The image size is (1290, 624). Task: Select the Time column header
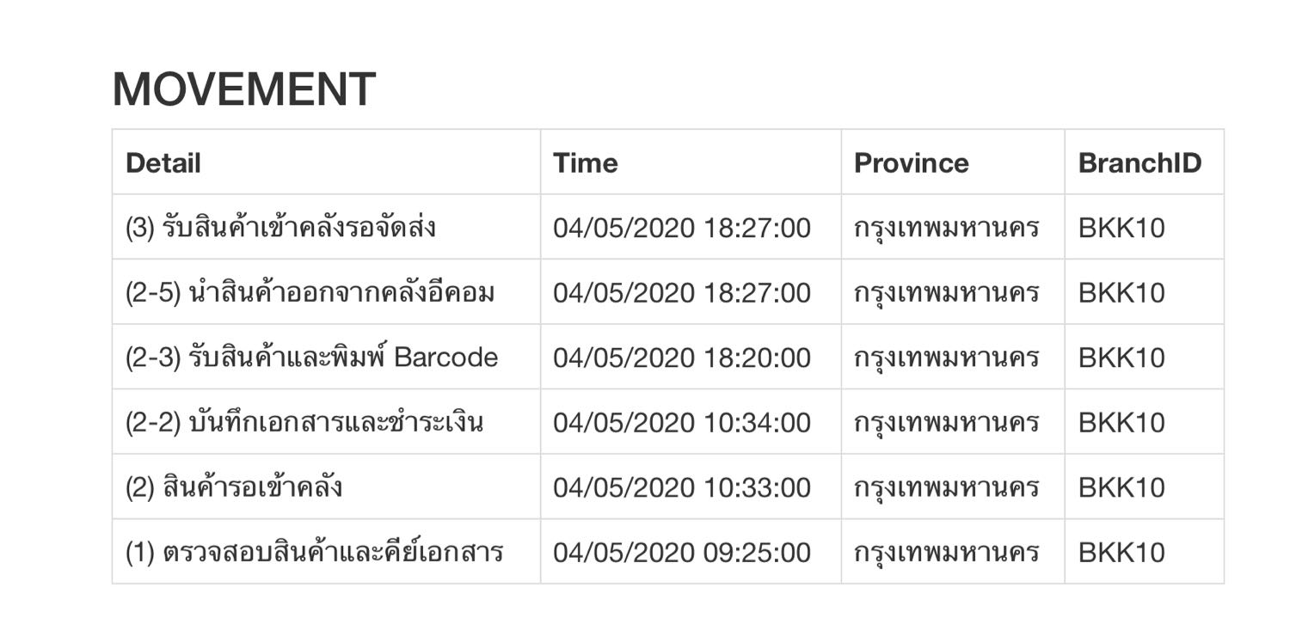point(586,163)
